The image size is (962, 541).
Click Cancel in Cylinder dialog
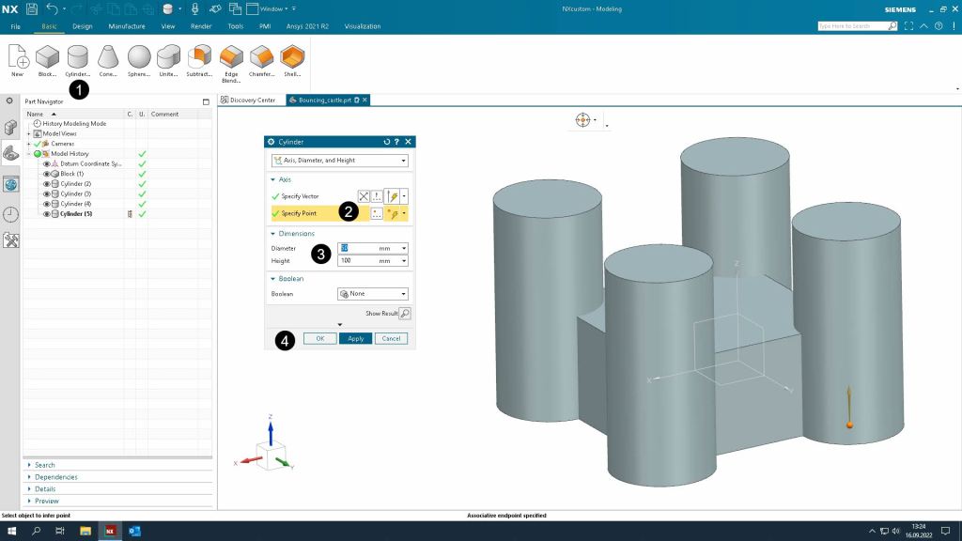click(x=391, y=338)
